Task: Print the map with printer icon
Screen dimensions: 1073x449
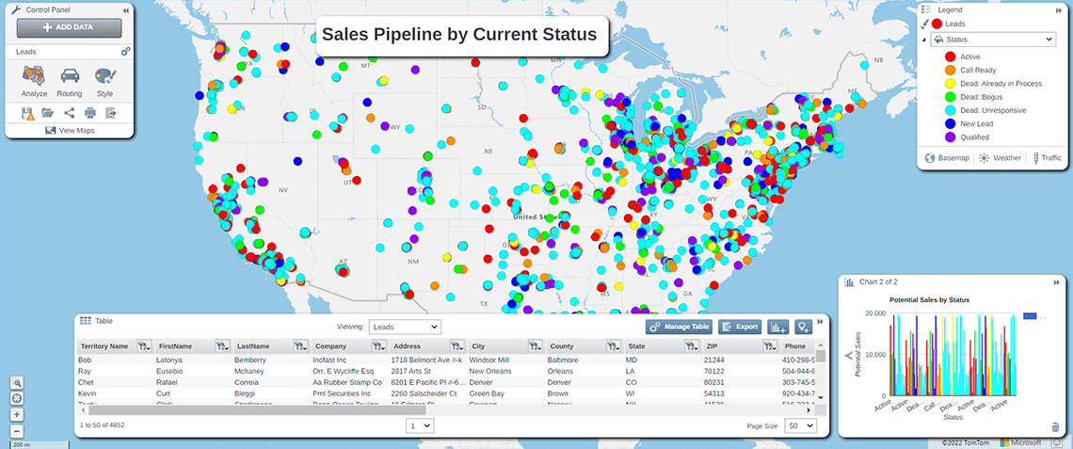Action: click(89, 113)
